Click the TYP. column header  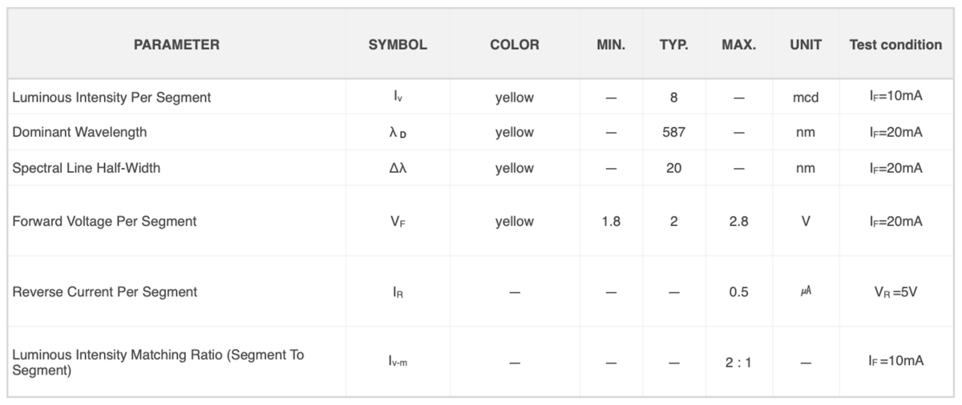click(674, 45)
